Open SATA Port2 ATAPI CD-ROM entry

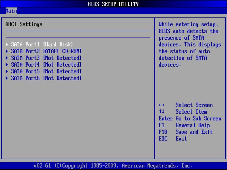43,51
